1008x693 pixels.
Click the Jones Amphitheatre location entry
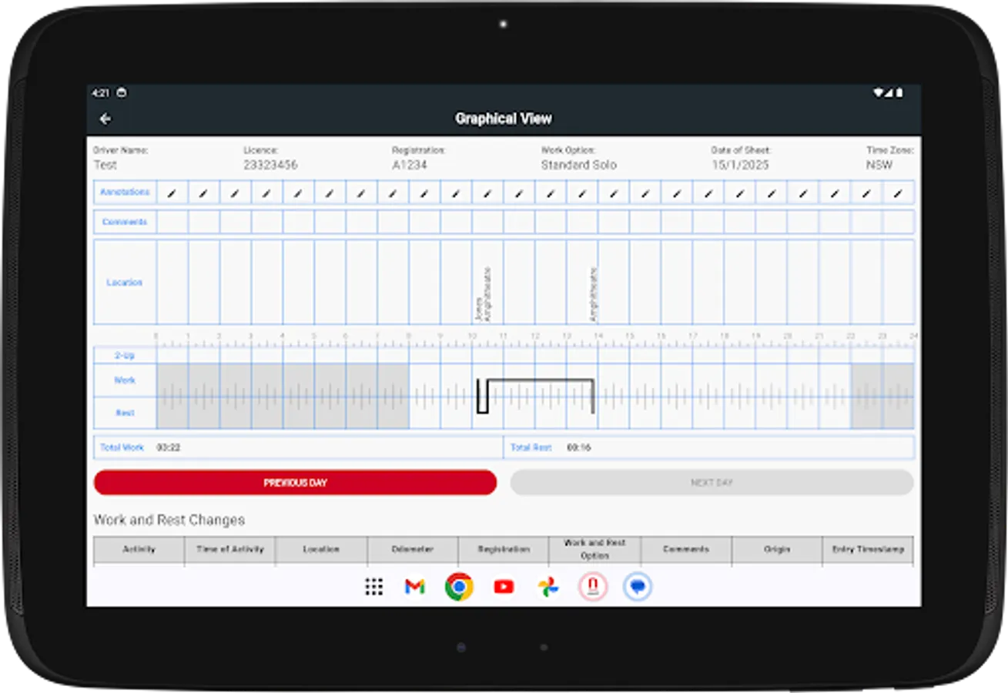(x=484, y=293)
